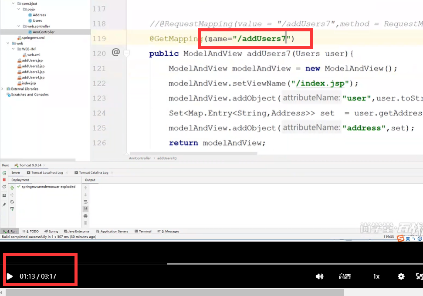Open the Application Servers tool window
The image size is (423, 296).
[x=112, y=231]
